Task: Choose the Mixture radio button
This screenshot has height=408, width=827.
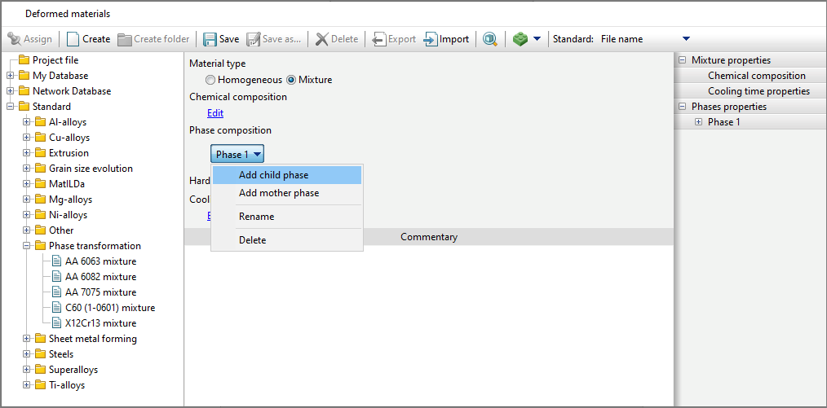Action: [291, 80]
